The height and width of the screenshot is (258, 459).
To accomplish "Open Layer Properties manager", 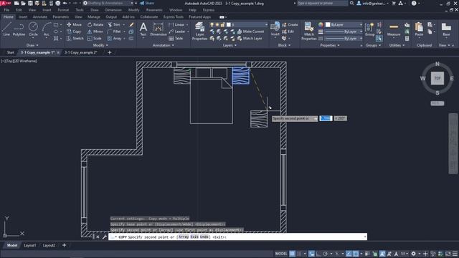I will click(199, 31).
